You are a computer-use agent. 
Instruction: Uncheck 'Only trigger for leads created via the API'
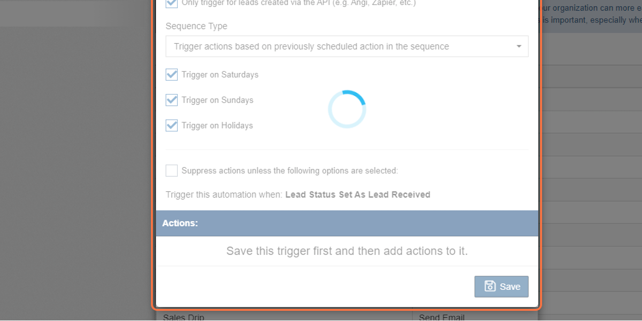pyautogui.click(x=171, y=3)
